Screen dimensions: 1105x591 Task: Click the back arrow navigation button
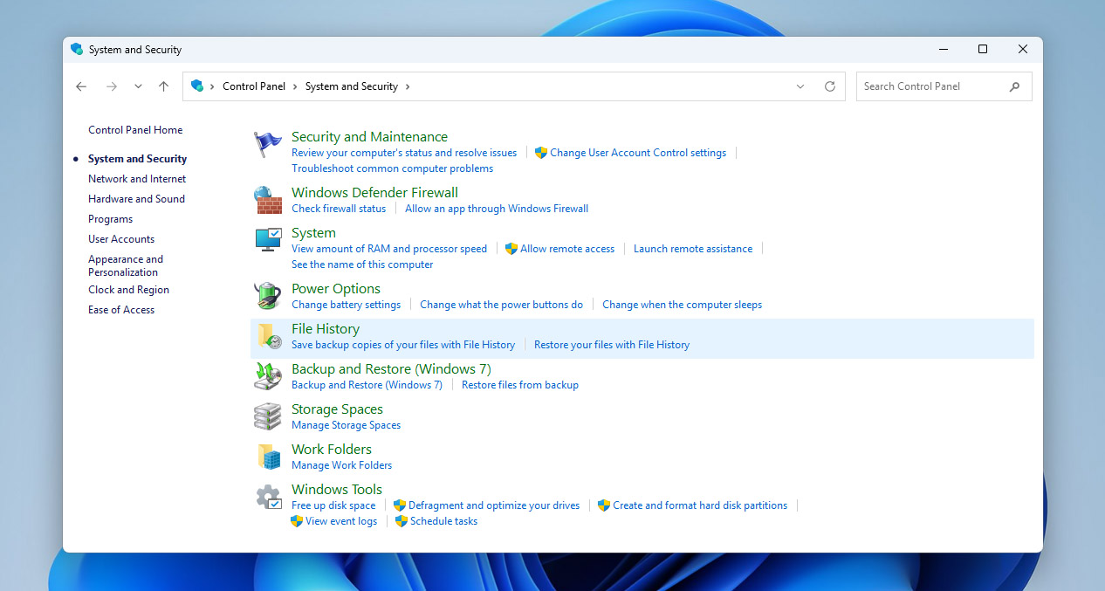click(x=81, y=86)
